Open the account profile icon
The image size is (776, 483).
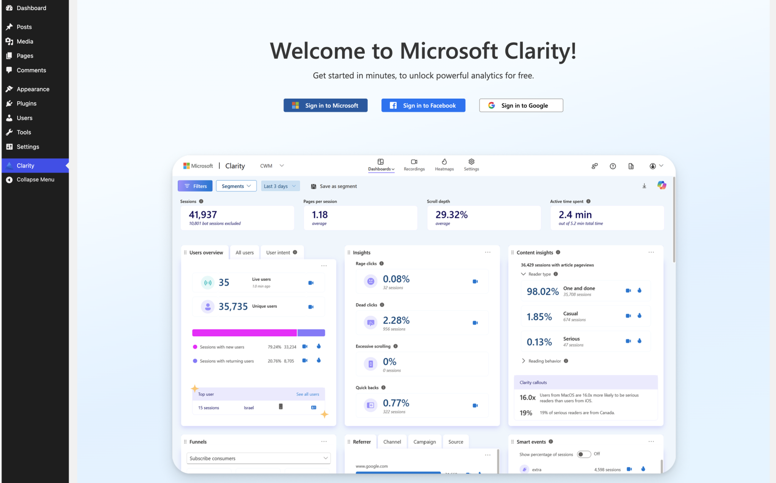click(x=653, y=166)
